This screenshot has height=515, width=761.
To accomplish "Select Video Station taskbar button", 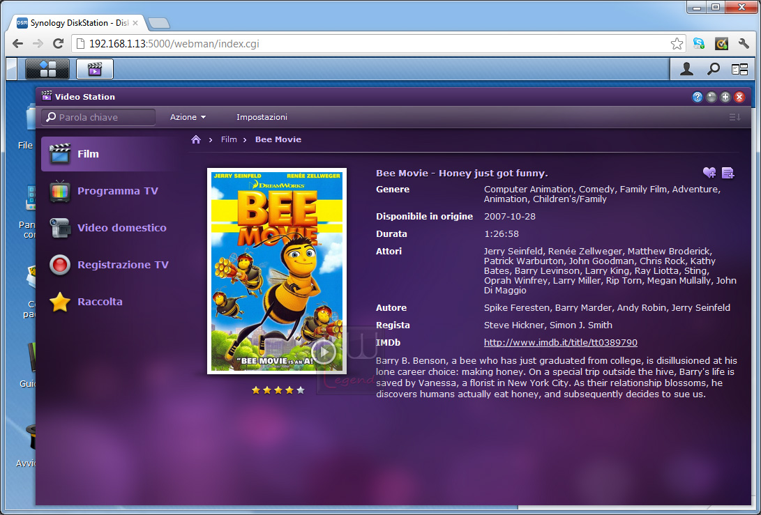I will [x=95, y=69].
